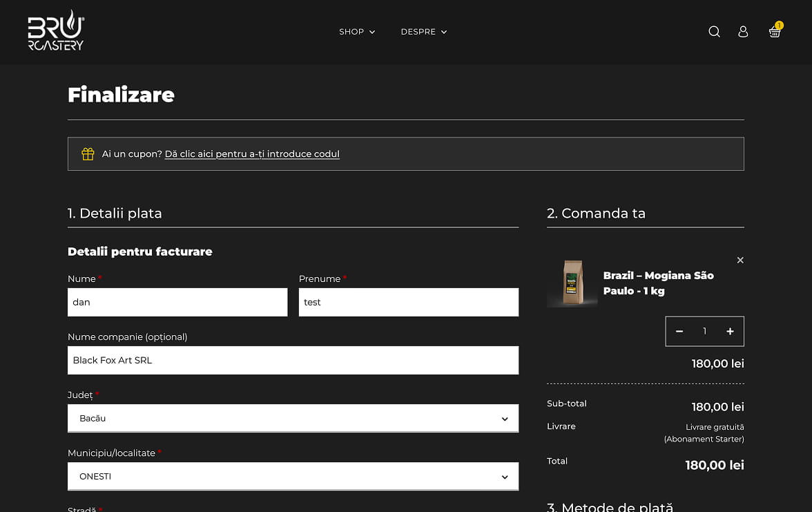Open the shopping basket icon
The width and height of the screenshot is (812, 512).
click(x=775, y=32)
